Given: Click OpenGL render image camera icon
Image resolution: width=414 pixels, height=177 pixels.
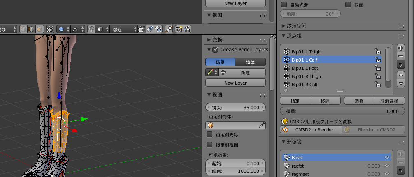Looking at the screenshot, I should [179, 29].
